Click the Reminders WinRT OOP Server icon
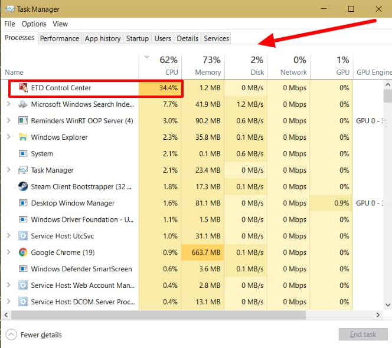 [23, 121]
